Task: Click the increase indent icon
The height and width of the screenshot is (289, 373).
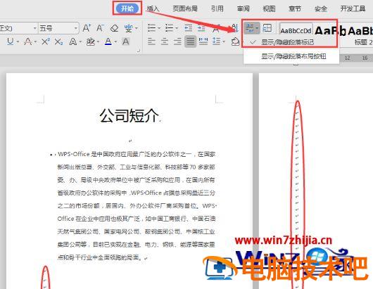Action: 201,28
